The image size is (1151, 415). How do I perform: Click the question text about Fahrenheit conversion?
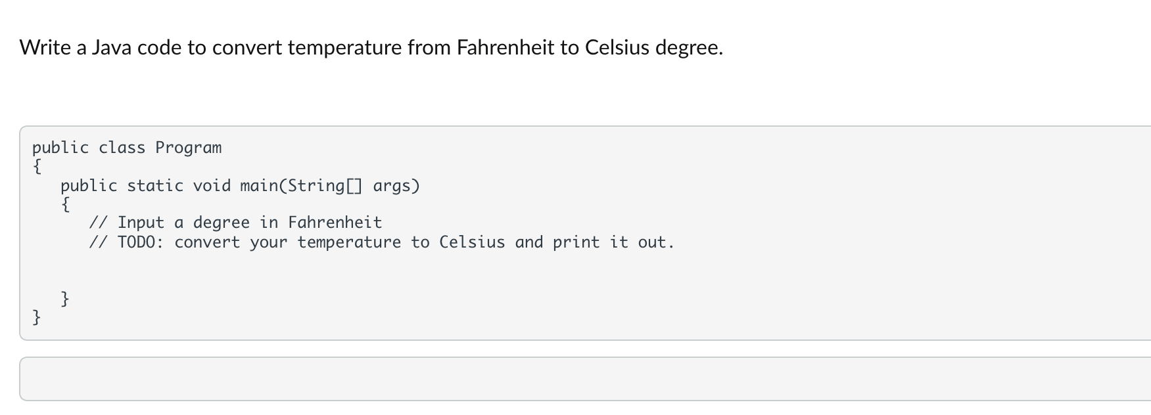371,48
